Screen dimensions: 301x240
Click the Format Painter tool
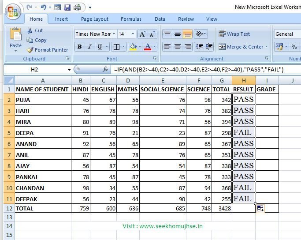[47, 50]
